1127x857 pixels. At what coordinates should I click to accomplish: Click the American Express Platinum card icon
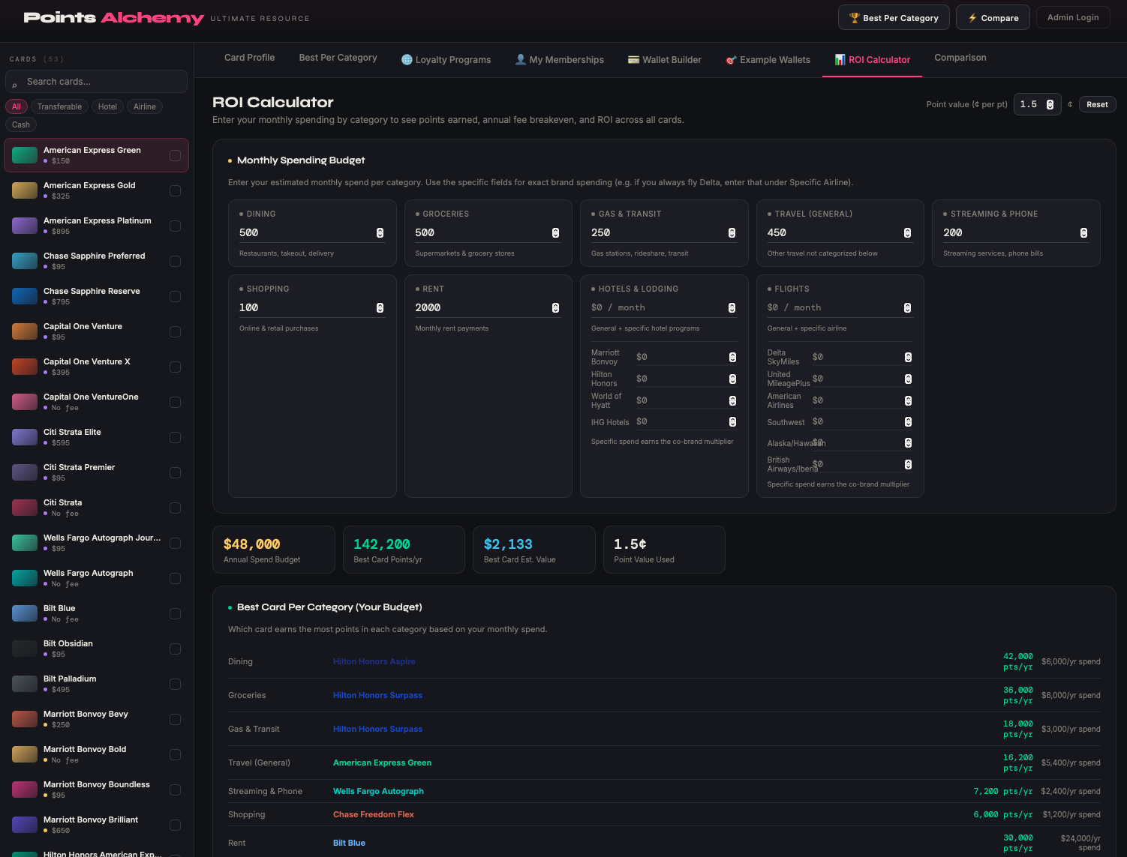point(25,226)
